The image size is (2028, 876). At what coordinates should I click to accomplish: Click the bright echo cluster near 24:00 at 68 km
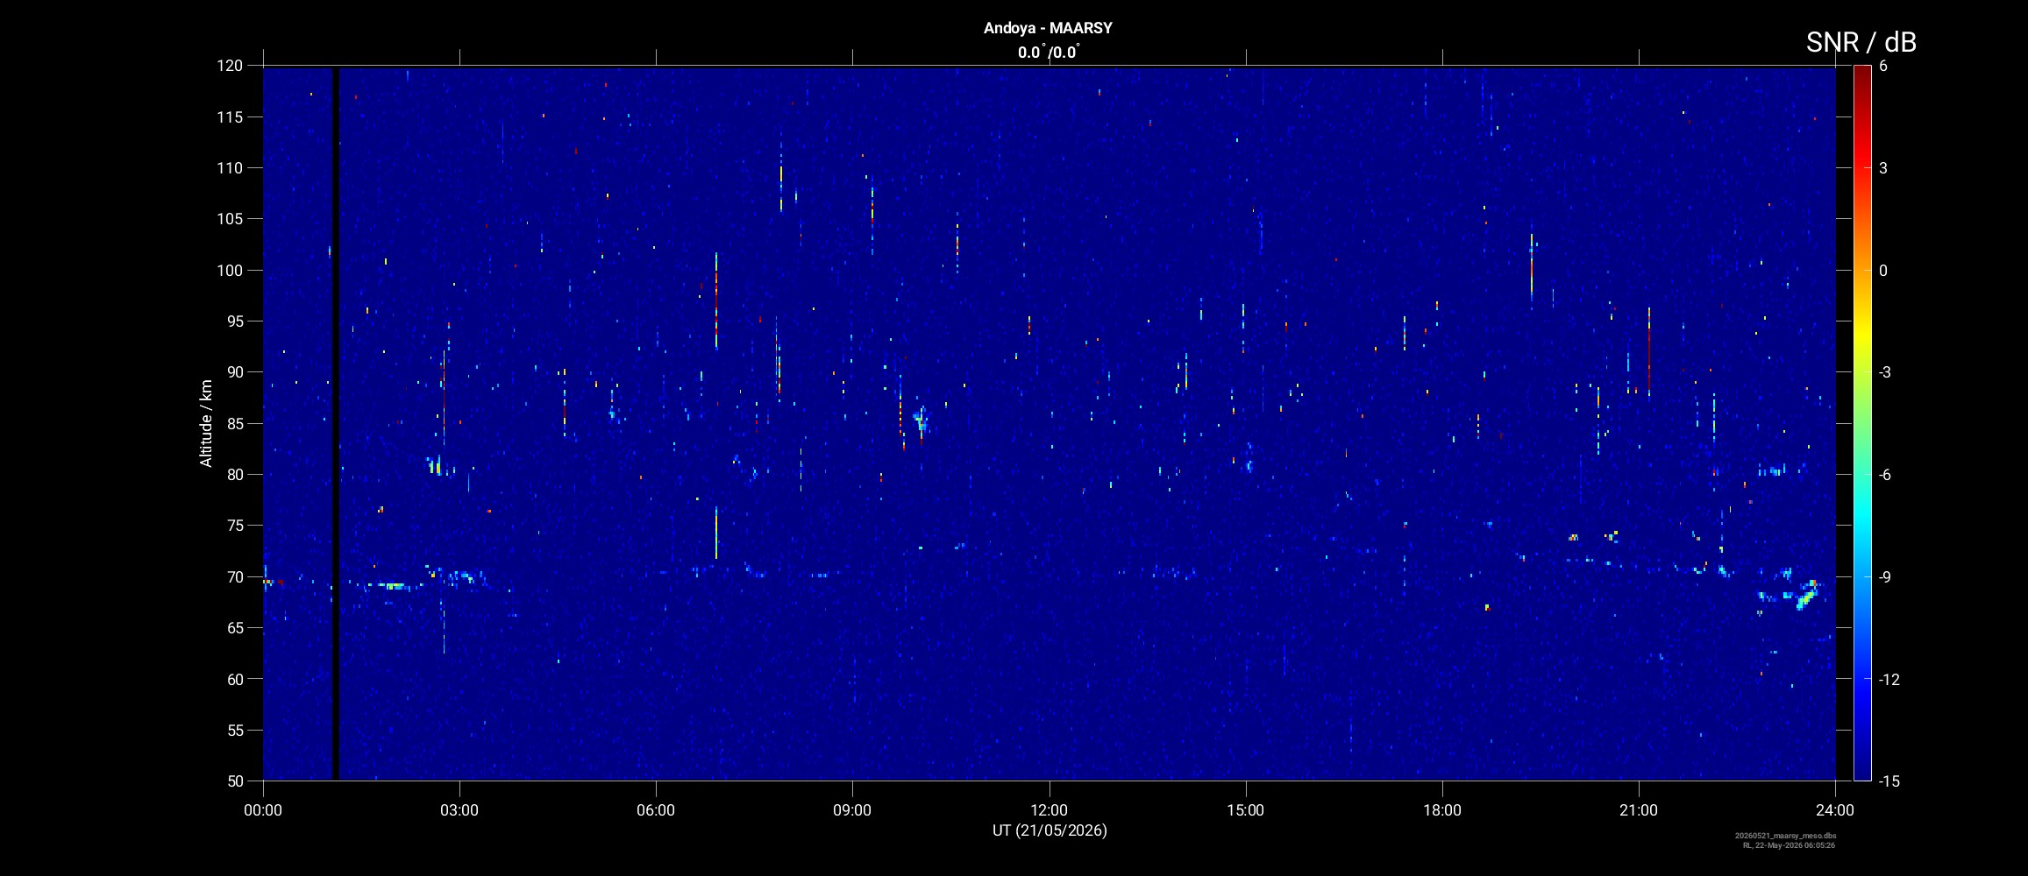(x=1806, y=595)
